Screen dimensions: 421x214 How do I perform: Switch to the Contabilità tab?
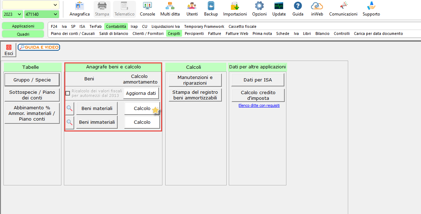[116, 26]
